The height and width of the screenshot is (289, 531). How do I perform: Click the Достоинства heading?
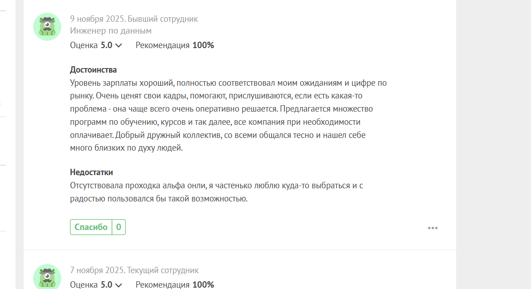(x=94, y=70)
